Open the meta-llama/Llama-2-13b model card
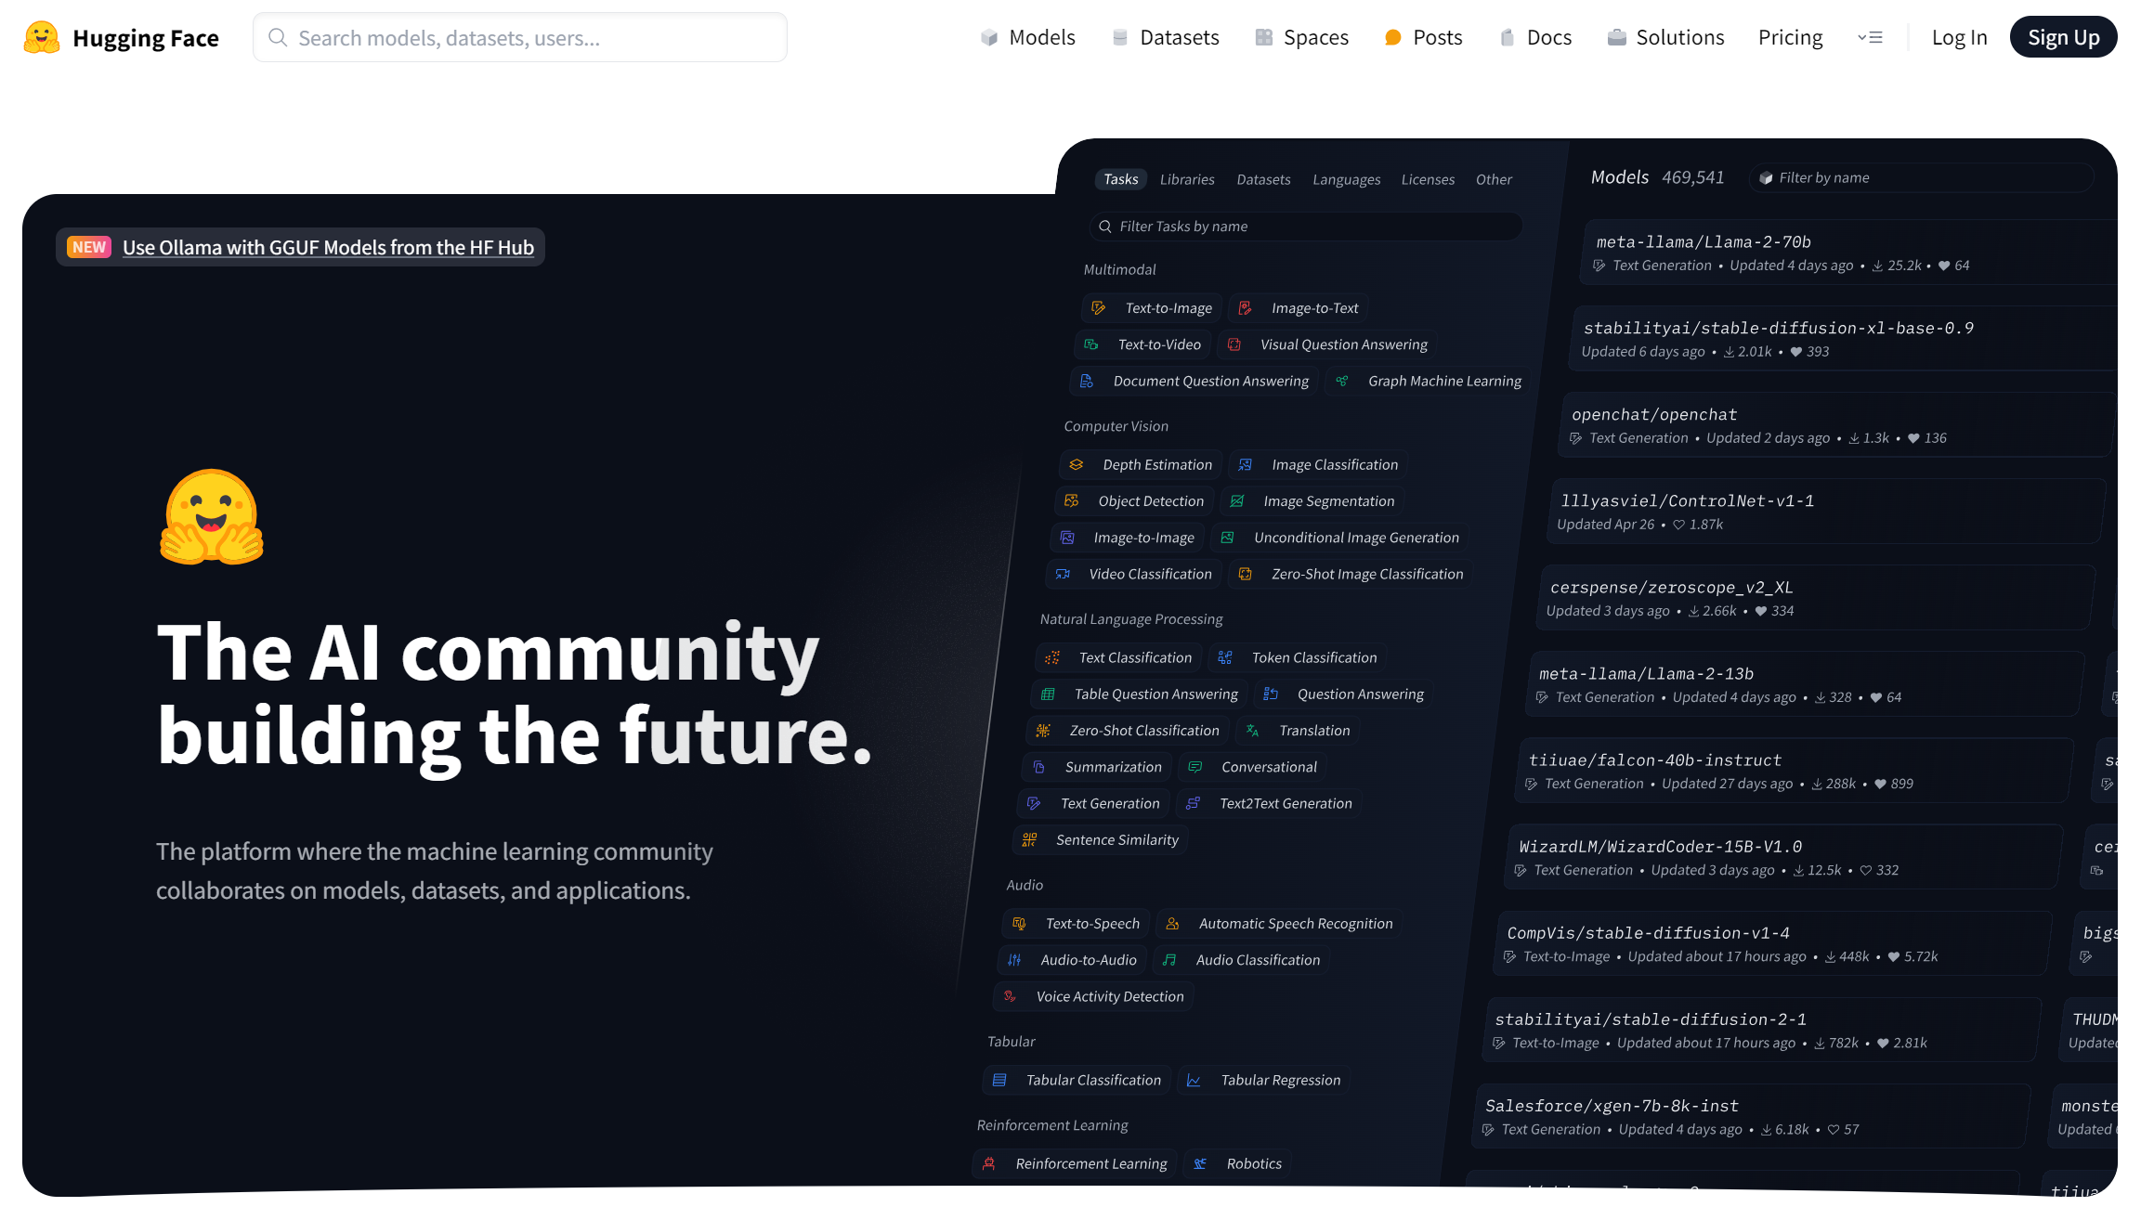 (x=1805, y=684)
